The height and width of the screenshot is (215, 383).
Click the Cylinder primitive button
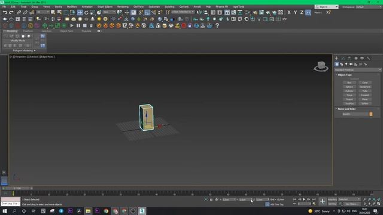(x=349, y=91)
